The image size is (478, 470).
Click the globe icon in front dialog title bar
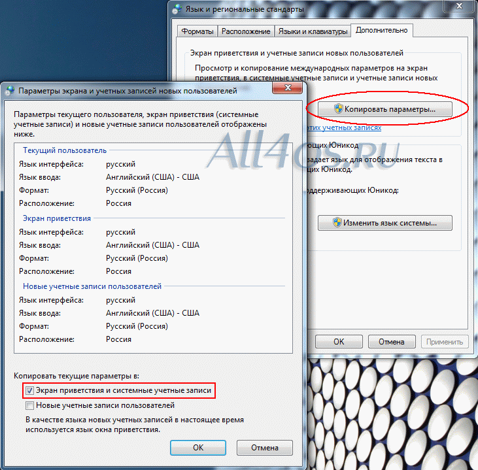10,90
